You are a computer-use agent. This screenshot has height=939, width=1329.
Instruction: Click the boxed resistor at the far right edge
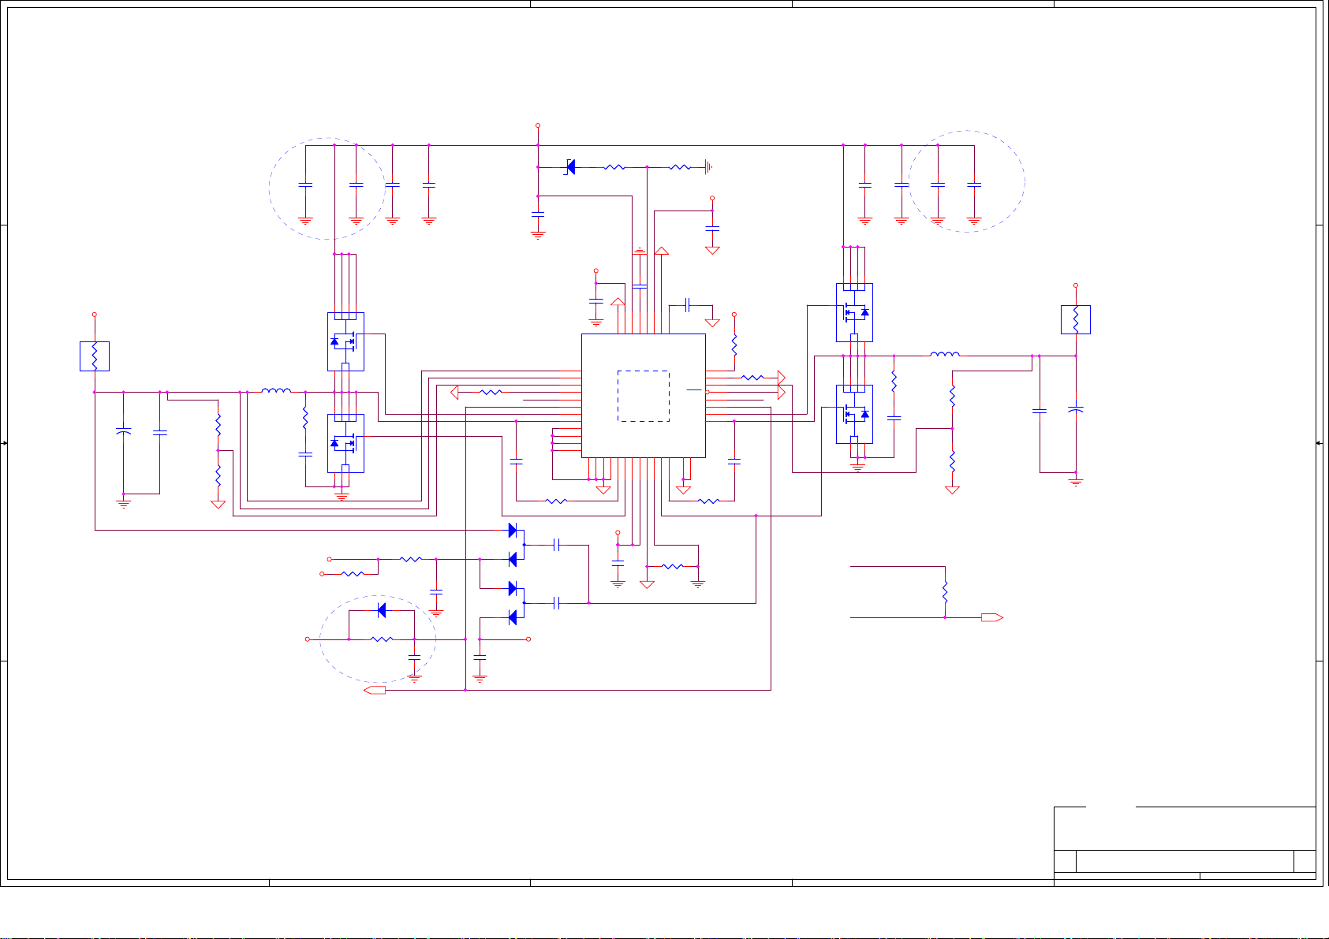[1076, 319]
